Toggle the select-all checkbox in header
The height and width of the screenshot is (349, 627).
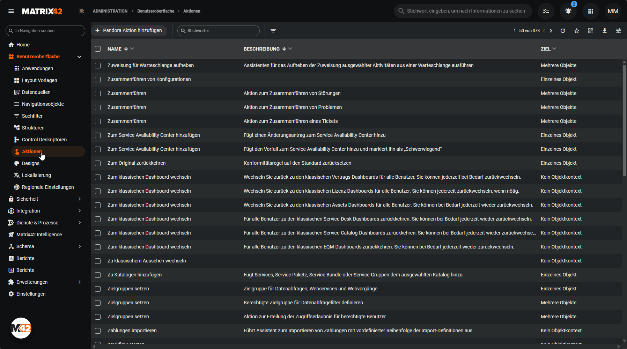(x=98, y=49)
